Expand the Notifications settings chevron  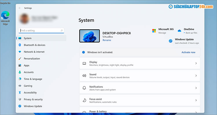click(x=196, y=88)
